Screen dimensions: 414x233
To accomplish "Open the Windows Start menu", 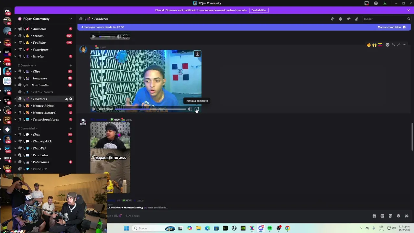I will 126,228.
